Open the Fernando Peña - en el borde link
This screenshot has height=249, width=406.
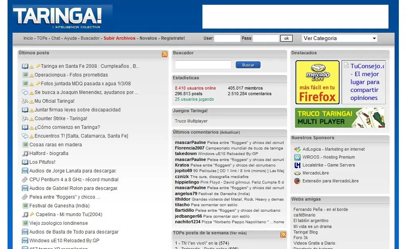pos(321,209)
